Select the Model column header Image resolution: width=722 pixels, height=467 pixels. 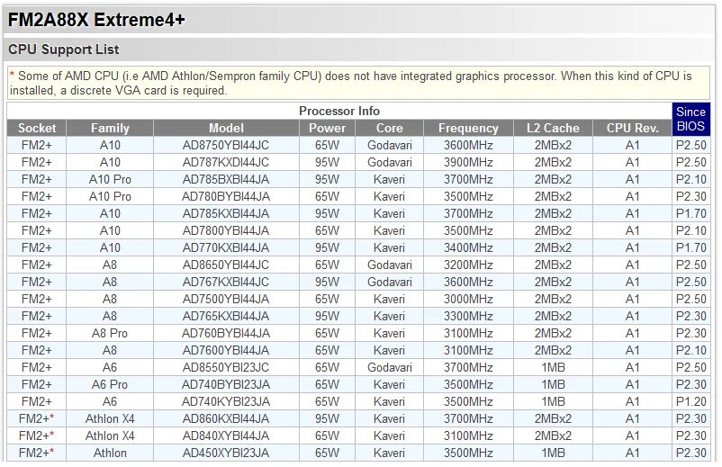(x=226, y=128)
